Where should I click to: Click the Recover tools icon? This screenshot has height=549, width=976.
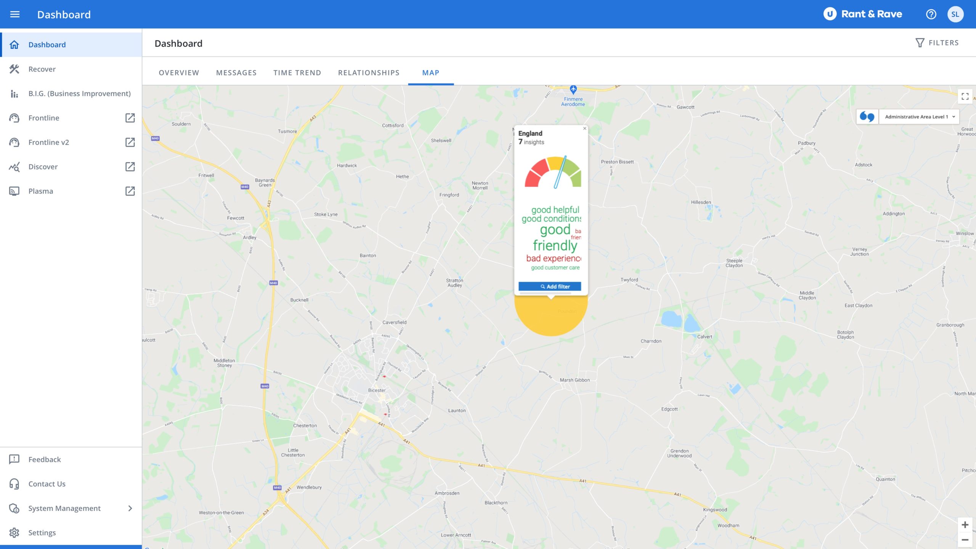[14, 69]
